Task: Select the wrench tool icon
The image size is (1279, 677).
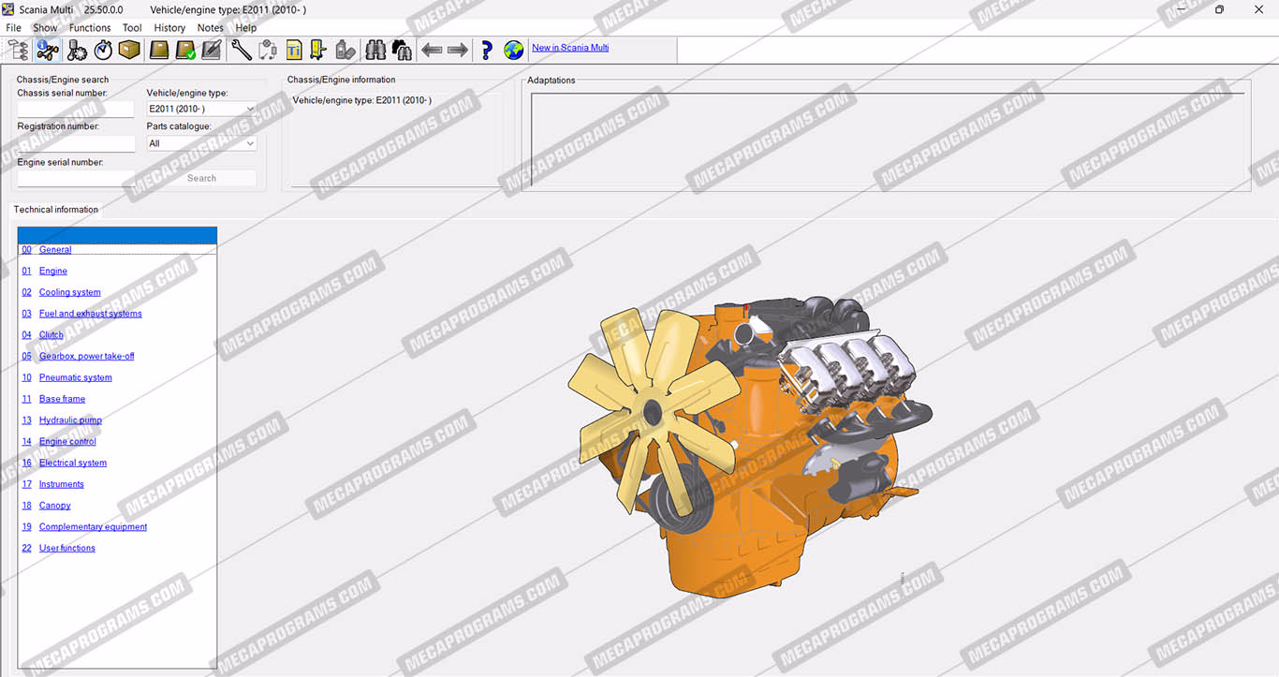Action: pos(242,50)
